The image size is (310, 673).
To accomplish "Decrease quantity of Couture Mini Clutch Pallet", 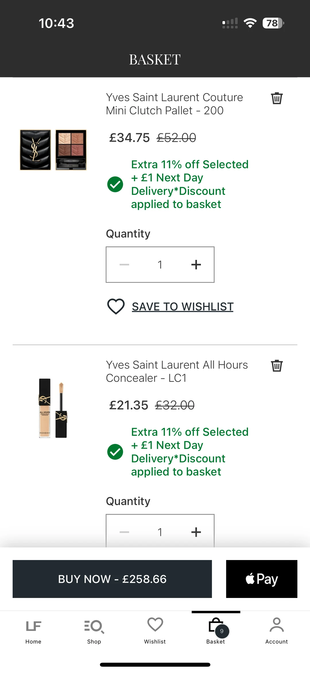I will point(124,264).
